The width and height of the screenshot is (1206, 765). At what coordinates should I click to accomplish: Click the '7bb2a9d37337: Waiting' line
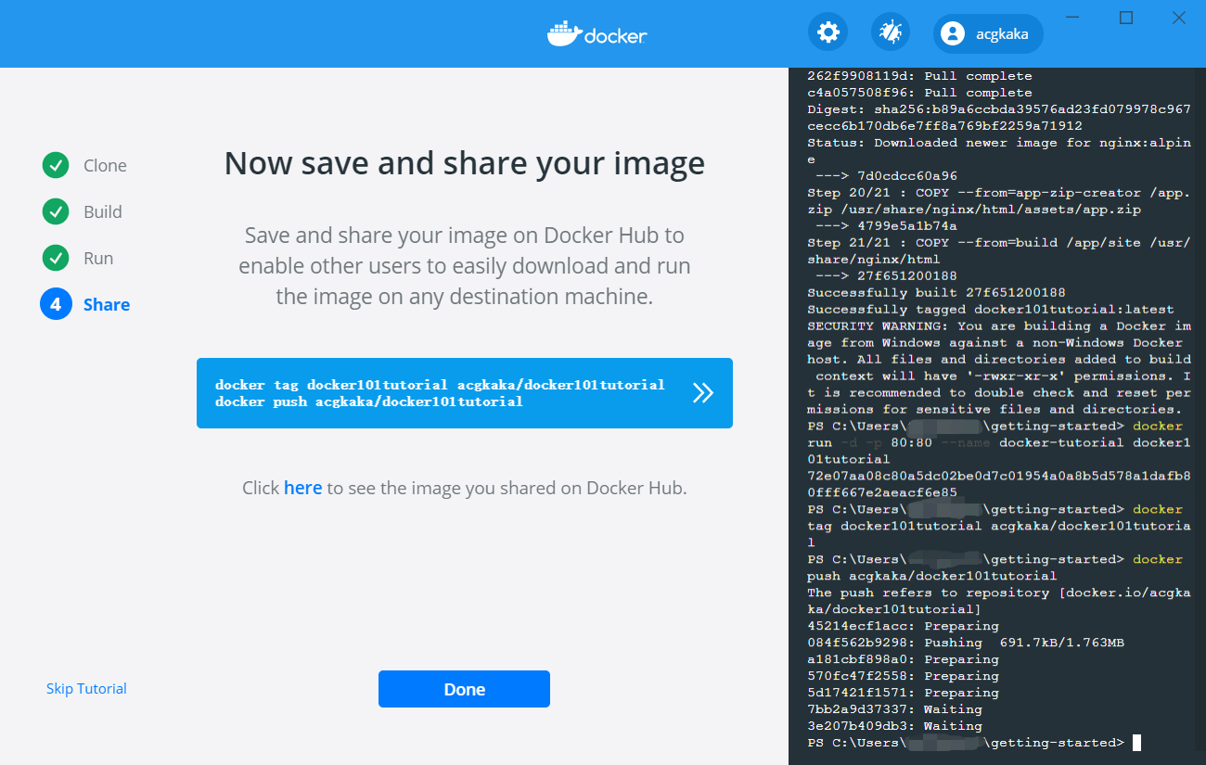(x=894, y=709)
